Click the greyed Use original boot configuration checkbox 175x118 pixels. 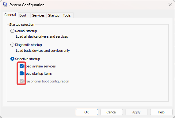coord(21,81)
